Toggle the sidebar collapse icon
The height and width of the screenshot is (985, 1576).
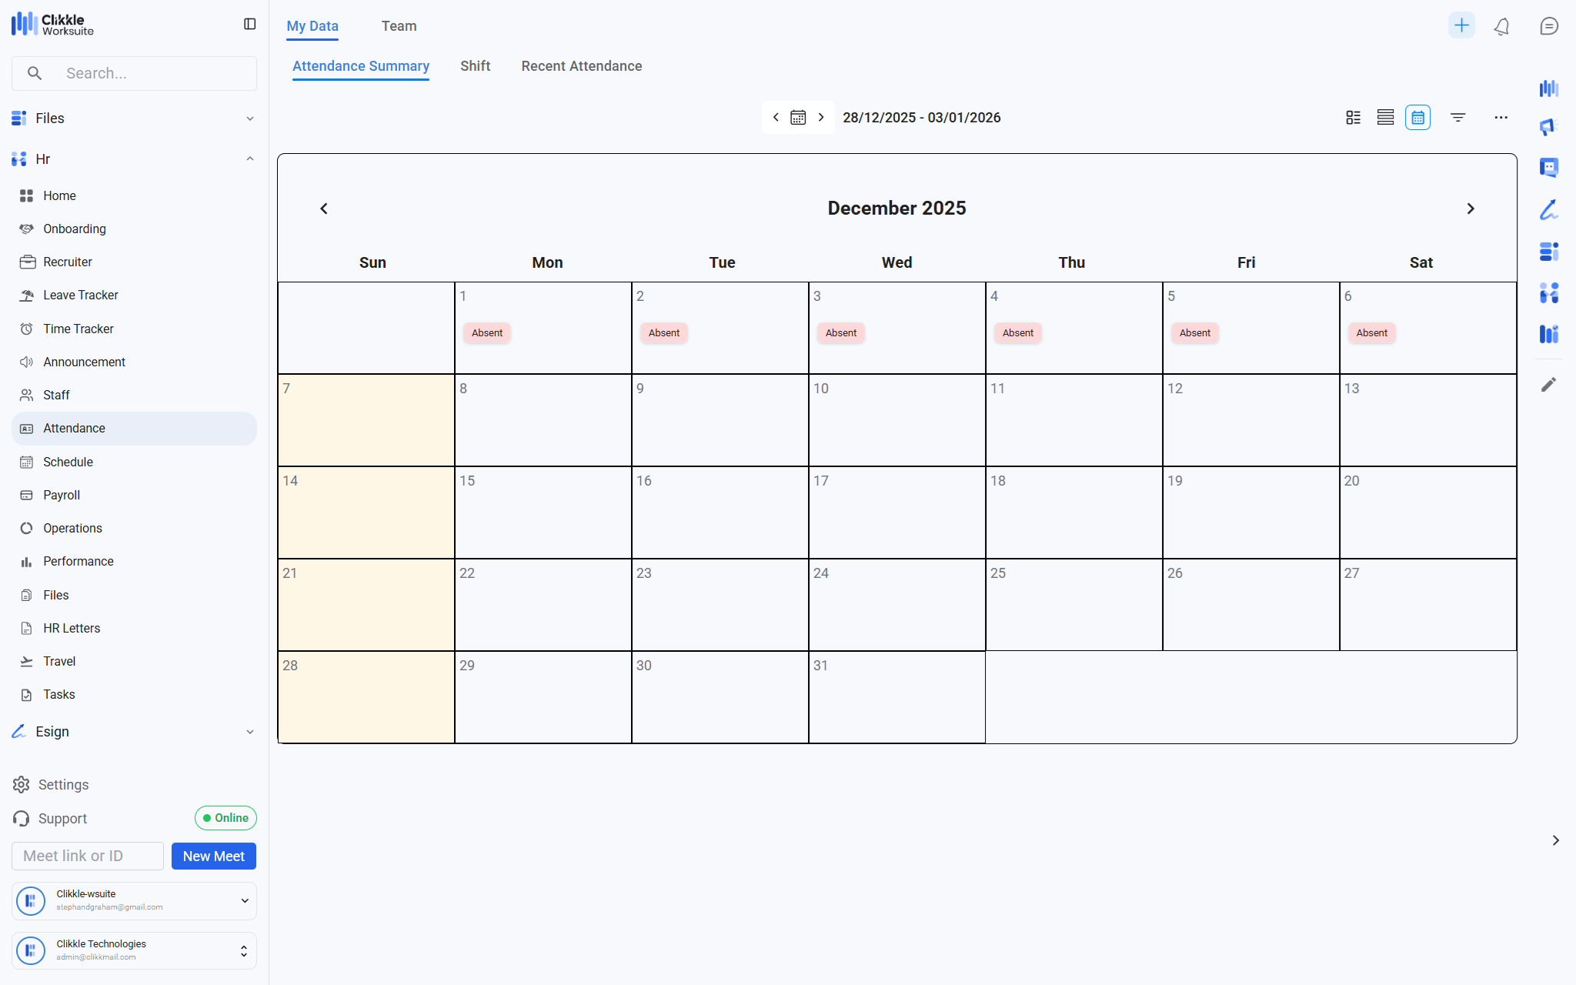point(249,25)
